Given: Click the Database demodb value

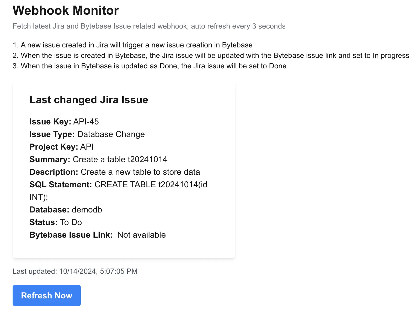Looking at the screenshot, I should (87, 210).
